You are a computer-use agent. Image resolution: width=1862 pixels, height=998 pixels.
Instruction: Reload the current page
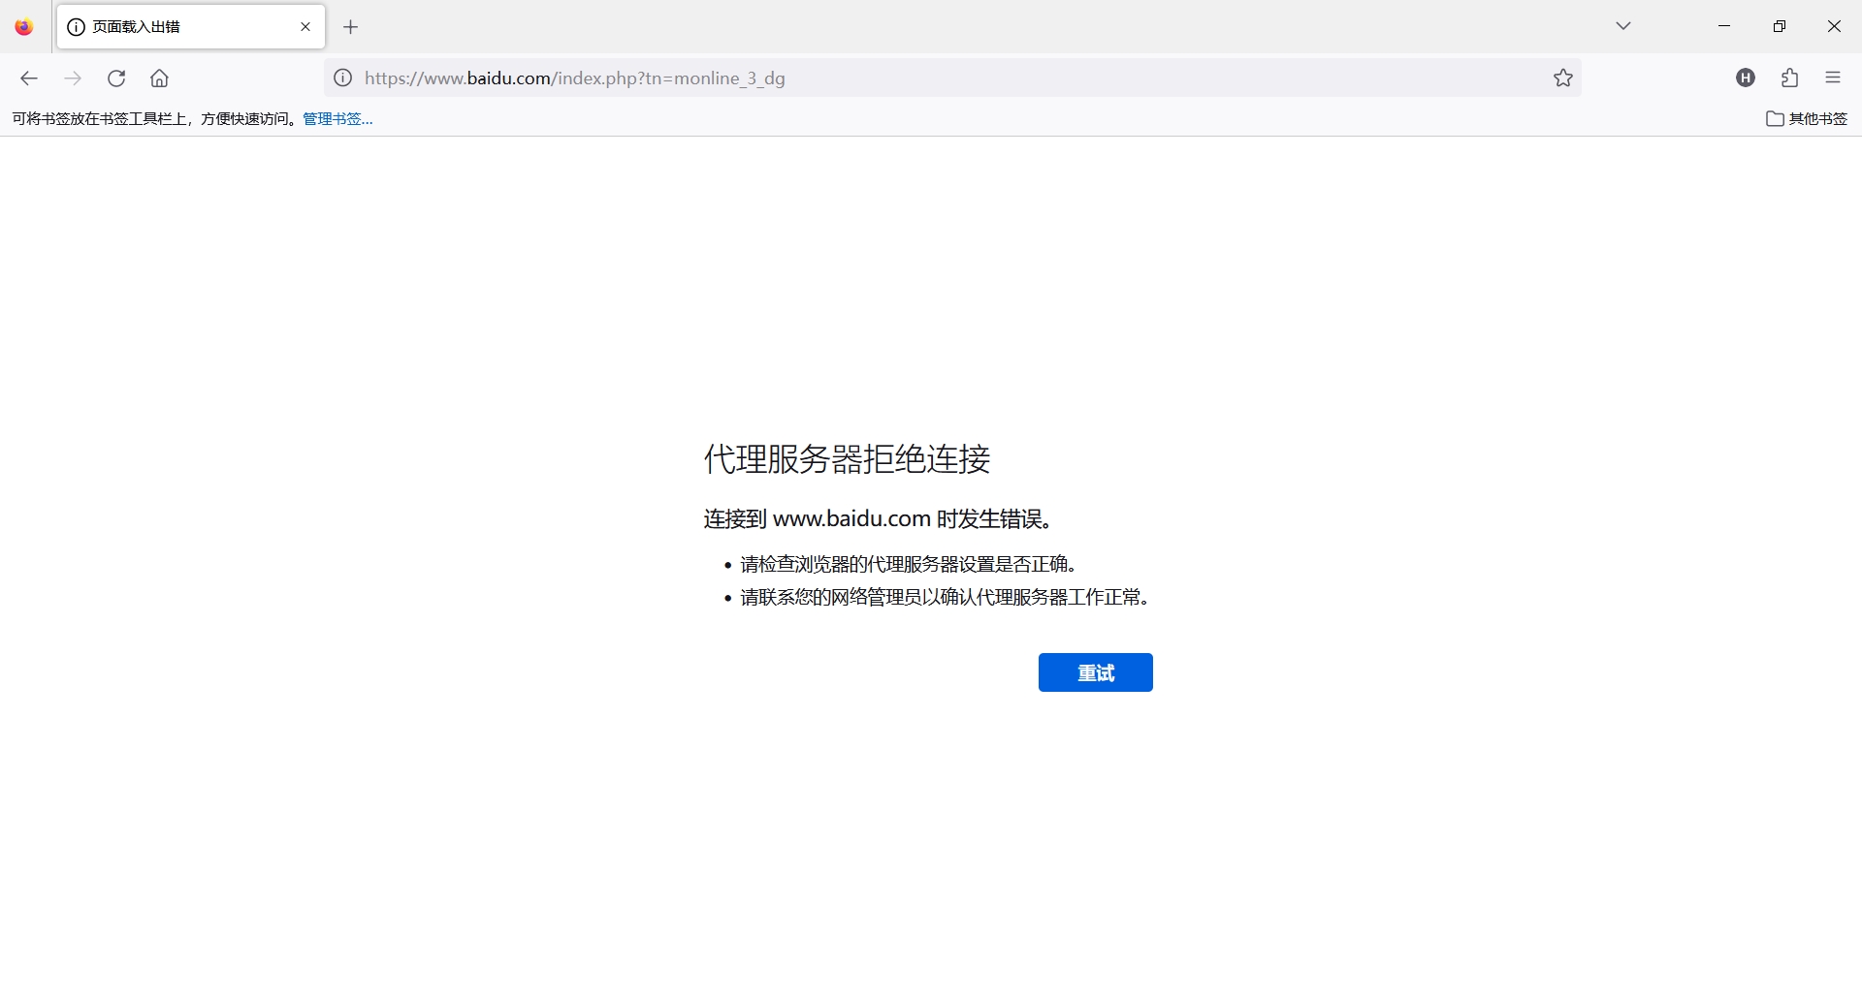(116, 78)
